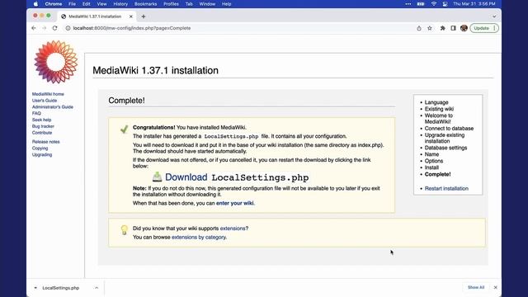Screen dimensions: 528x297
Task: Open the FAQ sidebar link
Action: [x=36, y=114]
